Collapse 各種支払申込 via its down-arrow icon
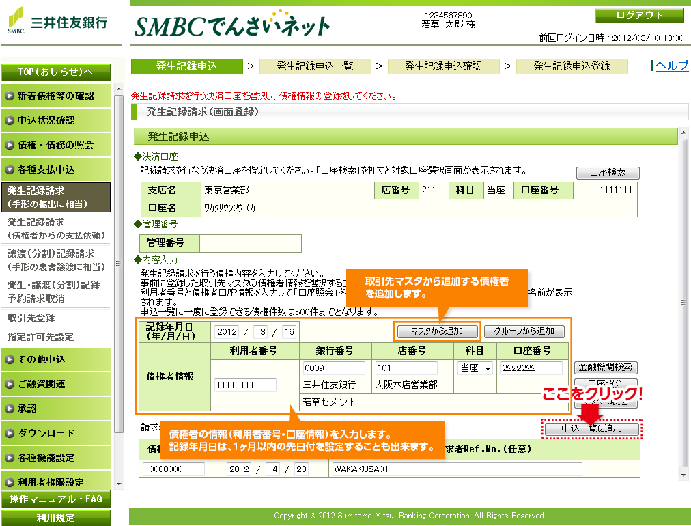This screenshot has height=526, width=691. click(x=10, y=169)
